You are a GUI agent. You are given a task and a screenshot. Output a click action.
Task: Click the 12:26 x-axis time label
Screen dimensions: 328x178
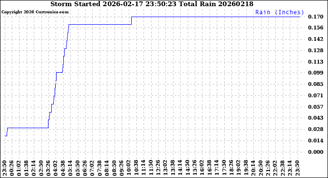click(158, 168)
